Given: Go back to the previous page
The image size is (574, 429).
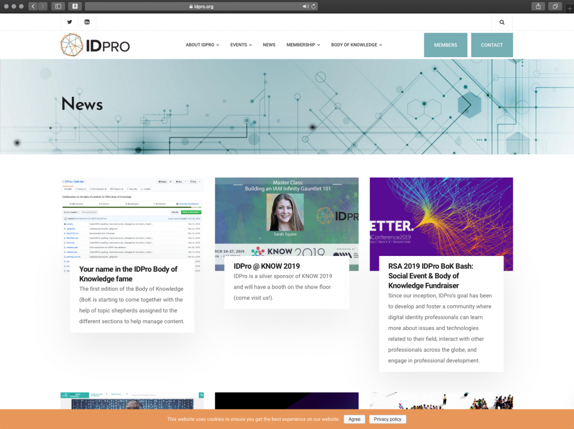Looking at the screenshot, I should (33, 6).
